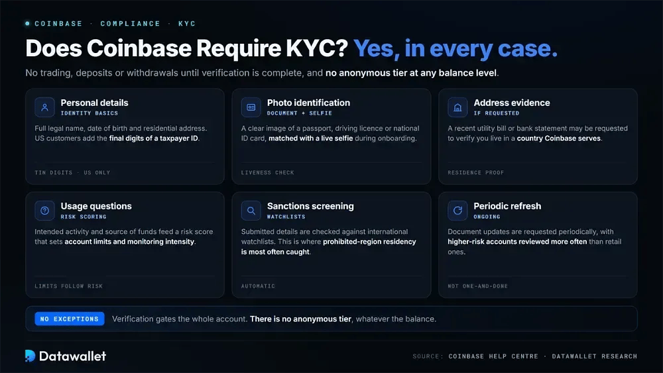Click the 'Sanctions screening' card title
Image resolution: width=663 pixels, height=373 pixels.
click(x=310, y=206)
